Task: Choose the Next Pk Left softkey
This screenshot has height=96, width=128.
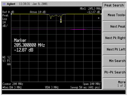Action: click(114, 49)
